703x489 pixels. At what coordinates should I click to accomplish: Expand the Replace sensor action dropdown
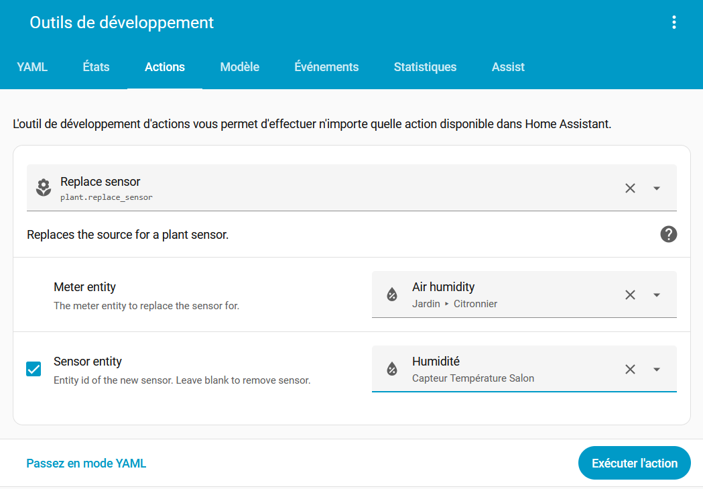[657, 188]
